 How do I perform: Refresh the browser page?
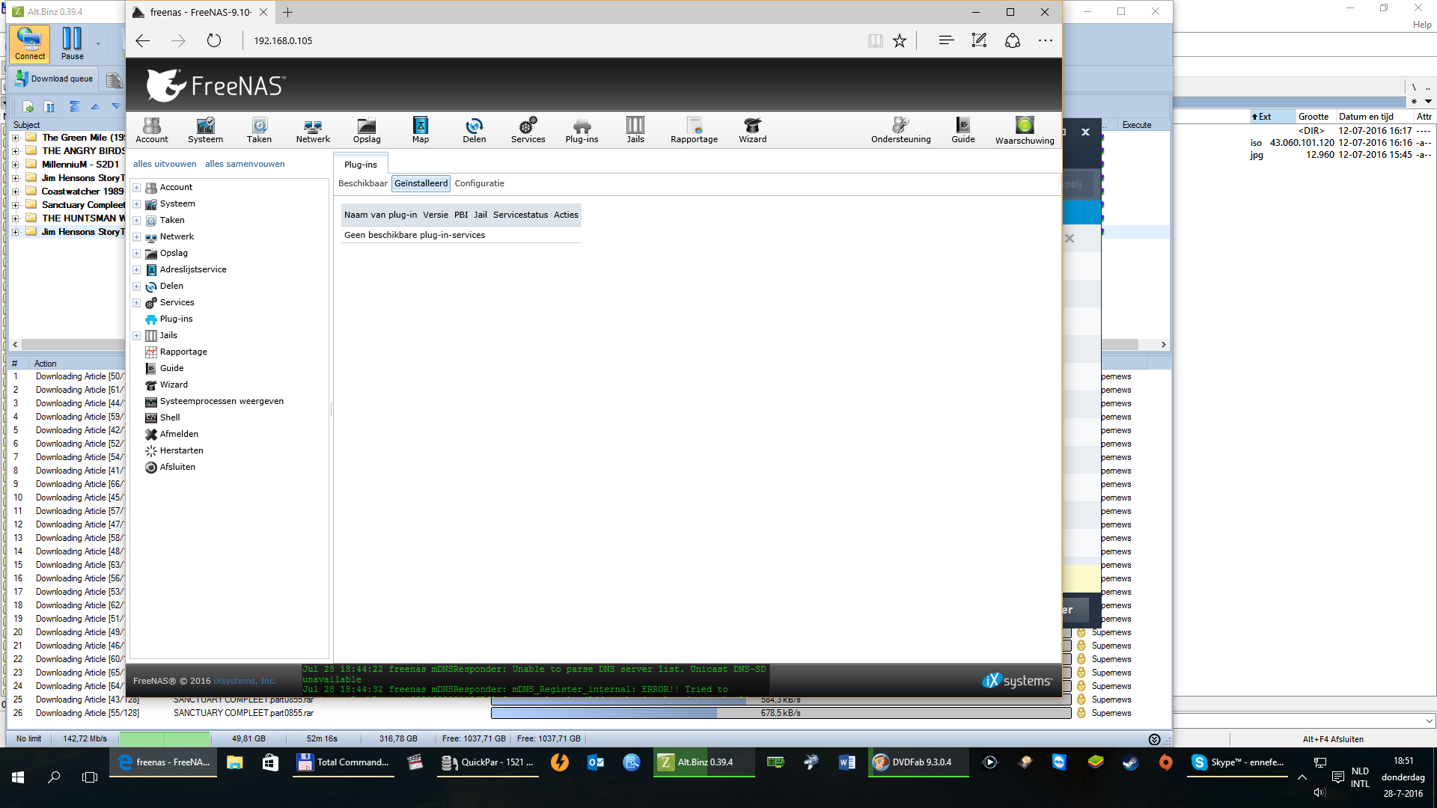[214, 40]
